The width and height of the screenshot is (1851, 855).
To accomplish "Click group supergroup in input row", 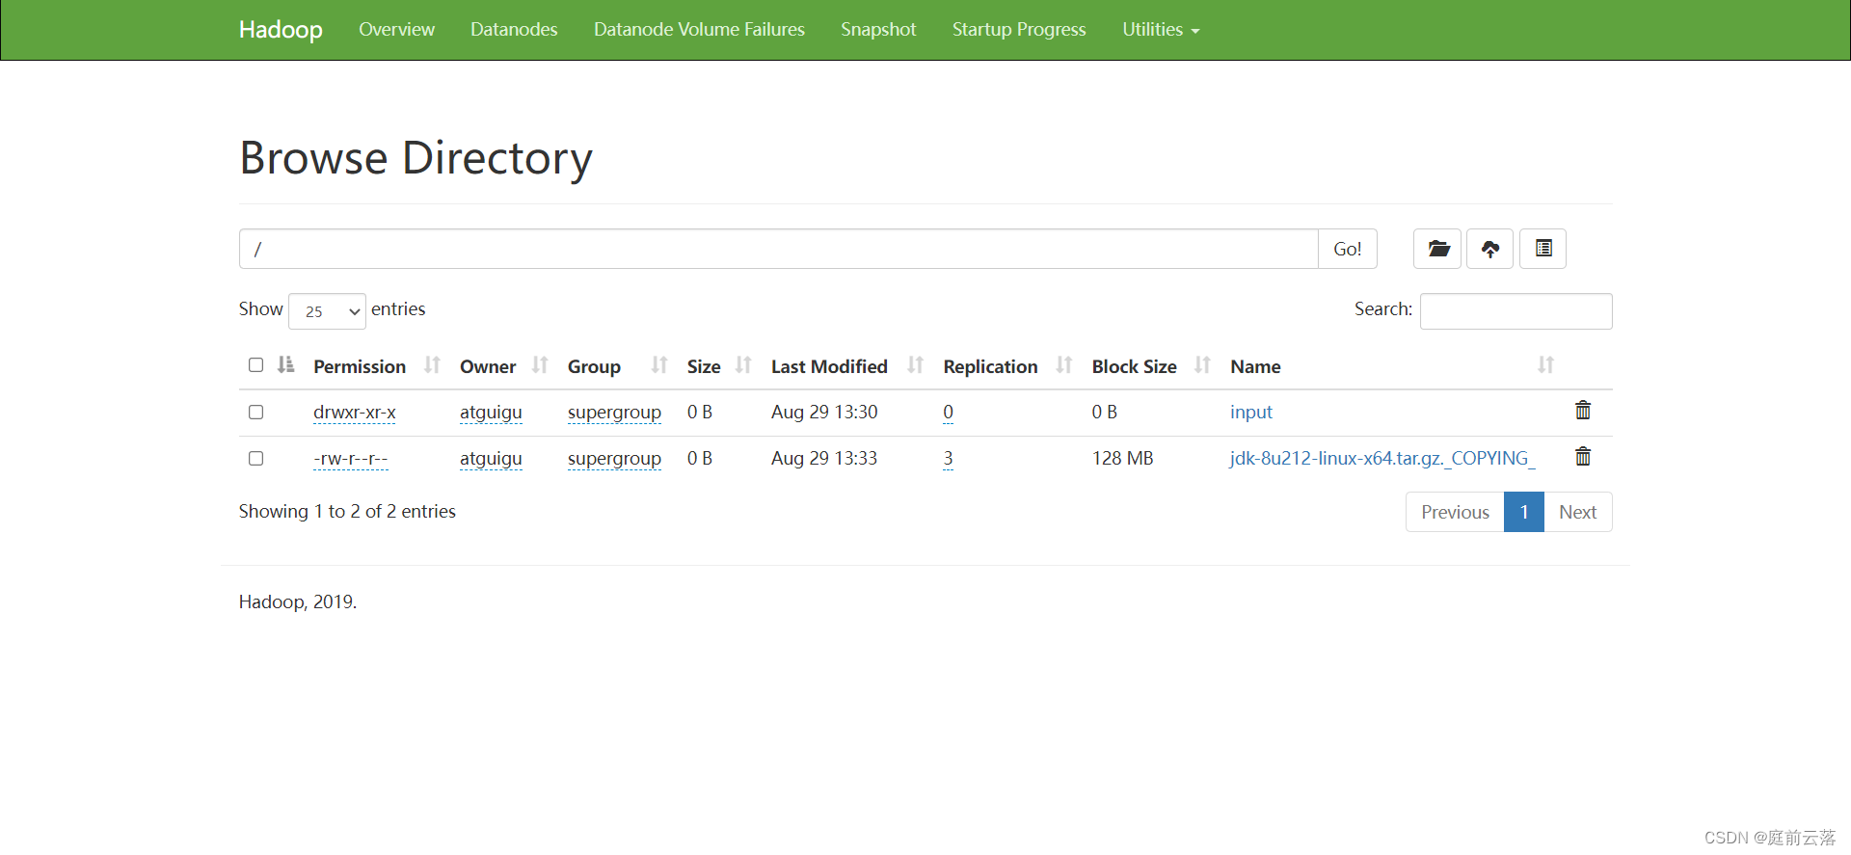I will 614,412.
